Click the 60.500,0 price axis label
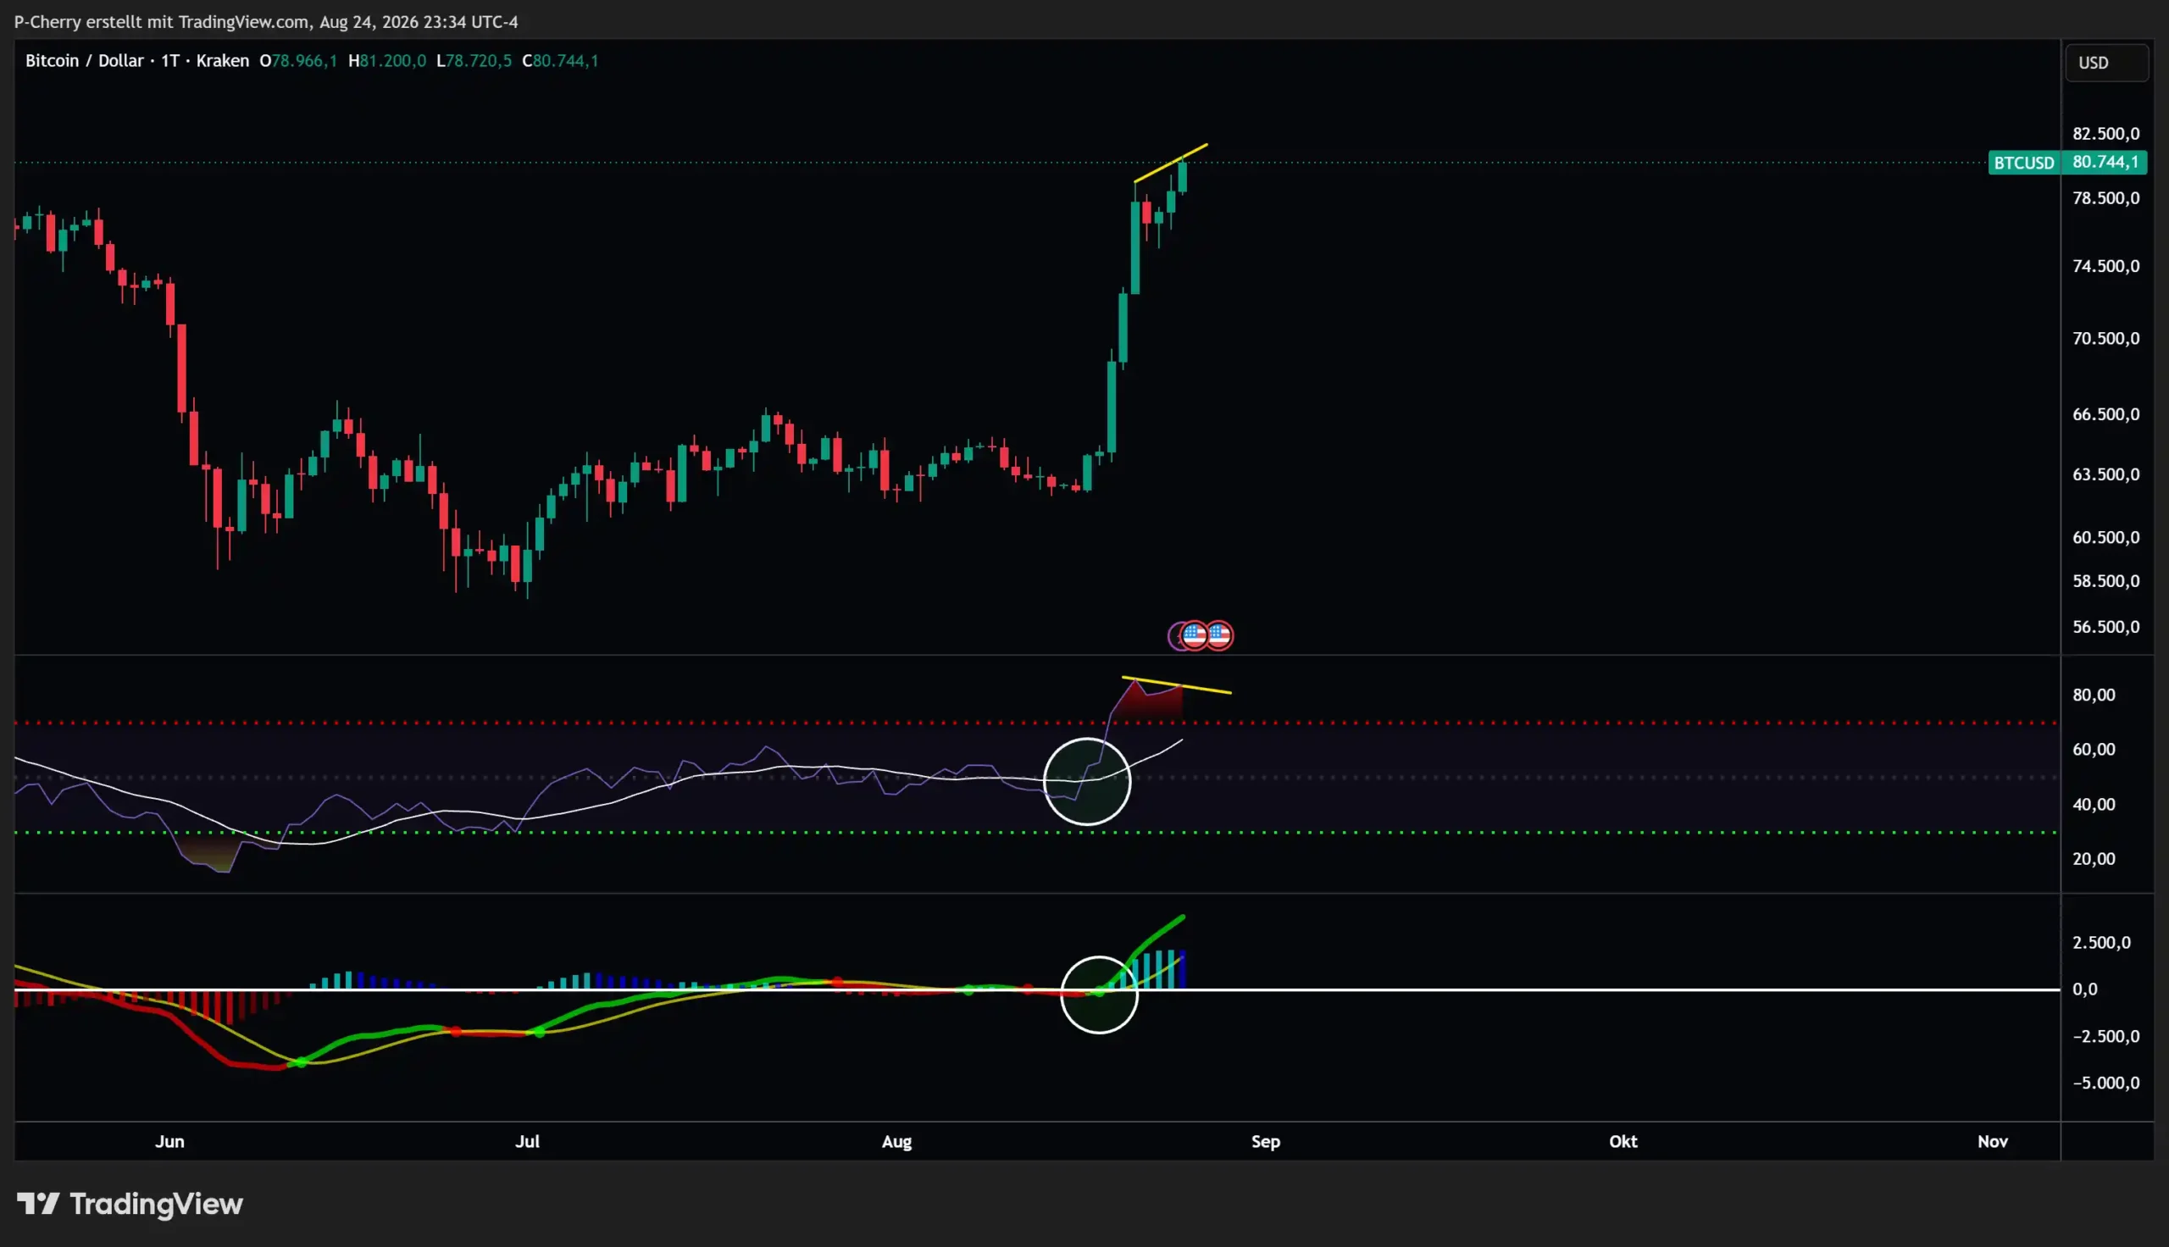 (2105, 538)
